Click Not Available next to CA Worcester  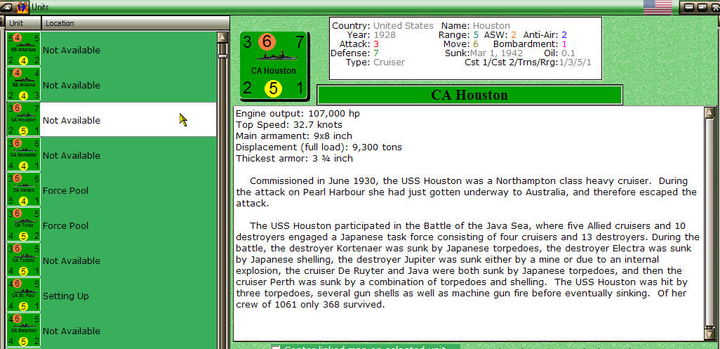pos(71,155)
